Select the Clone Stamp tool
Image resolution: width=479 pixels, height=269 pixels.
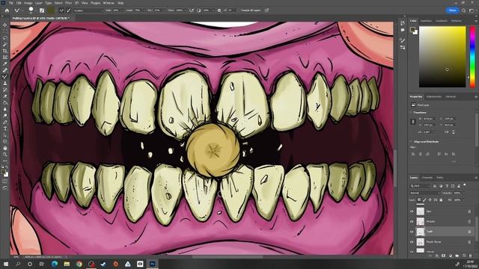5,83
